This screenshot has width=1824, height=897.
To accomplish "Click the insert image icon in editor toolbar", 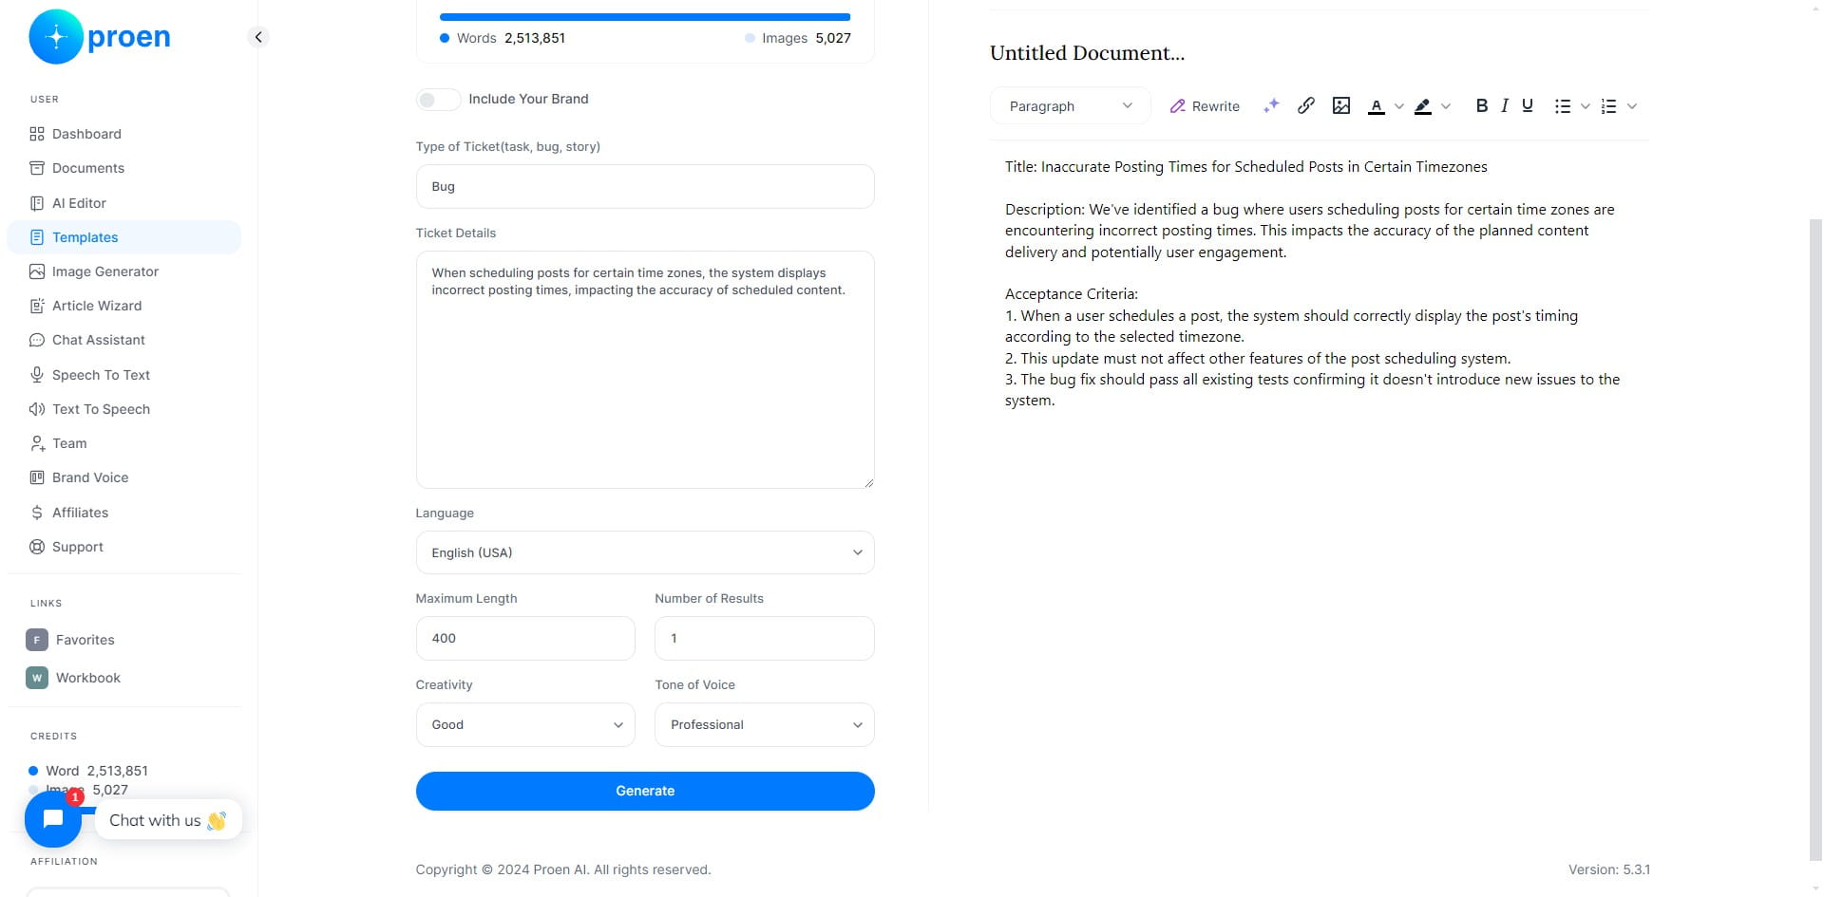I will point(1341,105).
